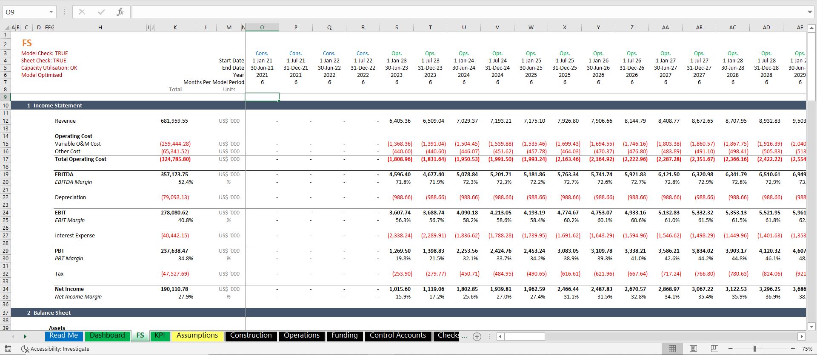Click the Enter checkmark icon in formula bar

pos(101,12)
